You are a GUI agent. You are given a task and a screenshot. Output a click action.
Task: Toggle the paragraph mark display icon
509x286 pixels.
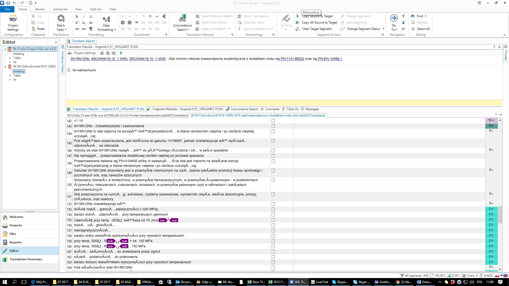coord(91,29)
